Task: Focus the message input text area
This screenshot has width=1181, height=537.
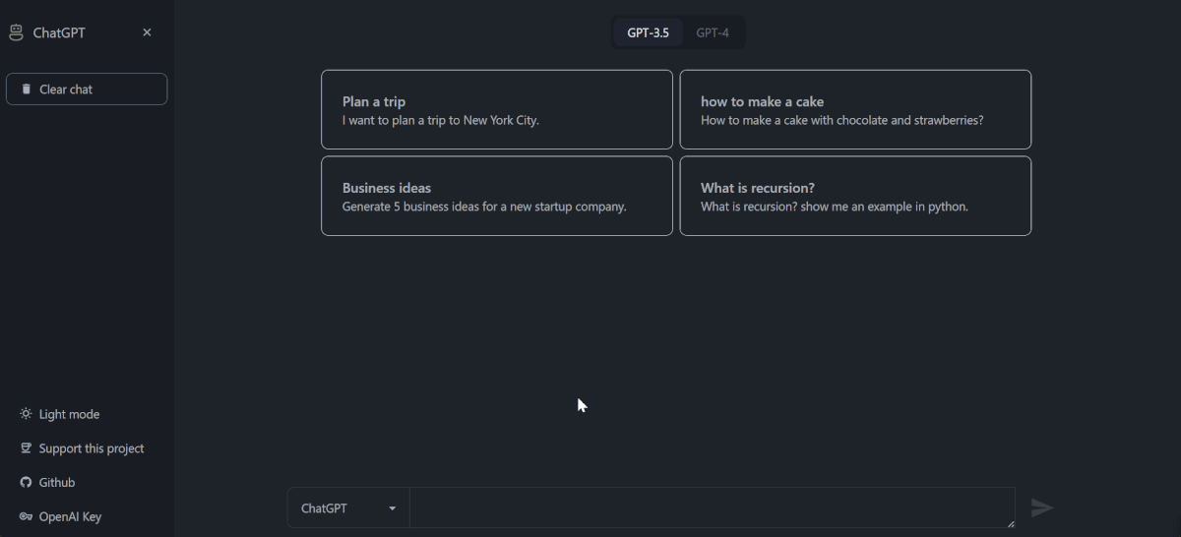Action: pyautogui.click(x=713, y=507)
